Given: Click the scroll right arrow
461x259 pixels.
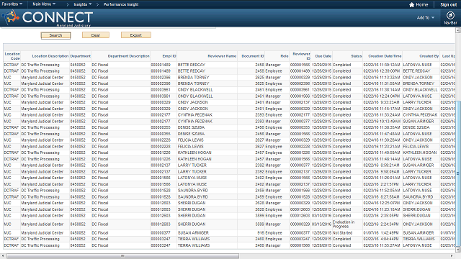Looking at the screenshot, I should point(452,256).
